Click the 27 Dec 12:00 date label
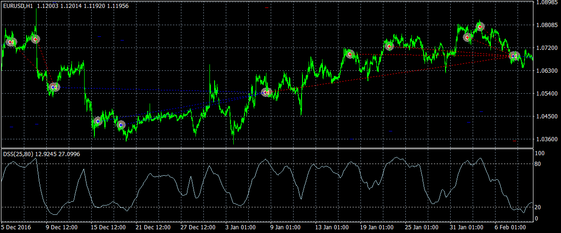 pyautogui.click(x=198, y=227)
